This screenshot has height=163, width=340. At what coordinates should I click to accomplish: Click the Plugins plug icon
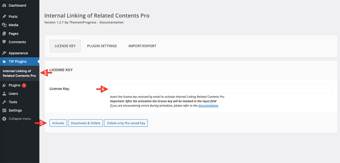(4, 85)
